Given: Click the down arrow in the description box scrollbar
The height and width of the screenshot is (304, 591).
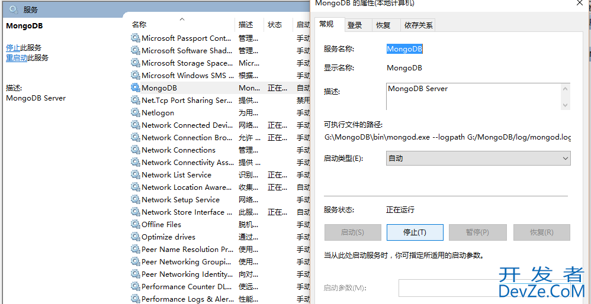Looking at the screenshot, I should pyautogui.click(x=565, y=105).
